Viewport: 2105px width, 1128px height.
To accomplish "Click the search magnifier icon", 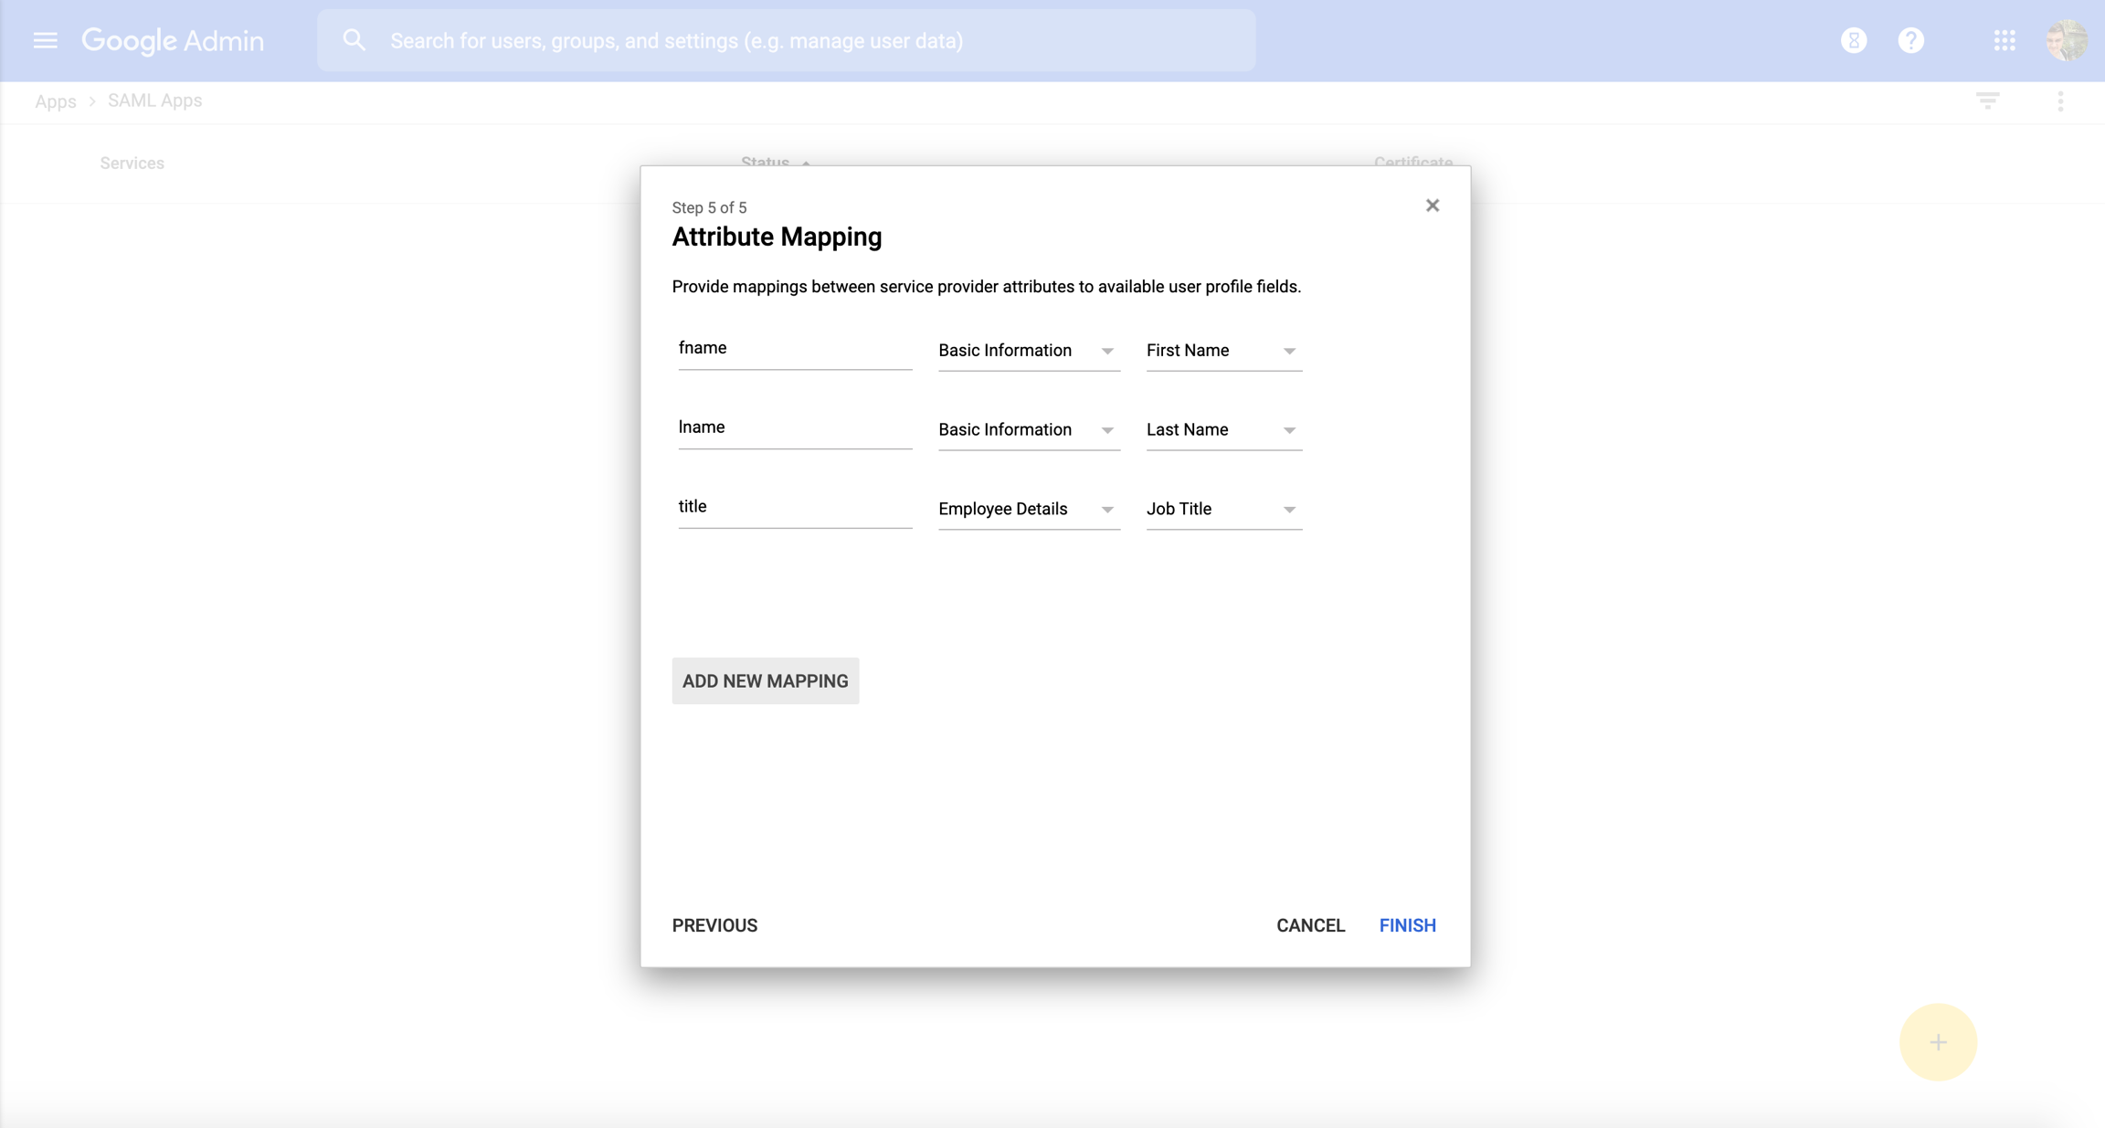I will (354, 40).
